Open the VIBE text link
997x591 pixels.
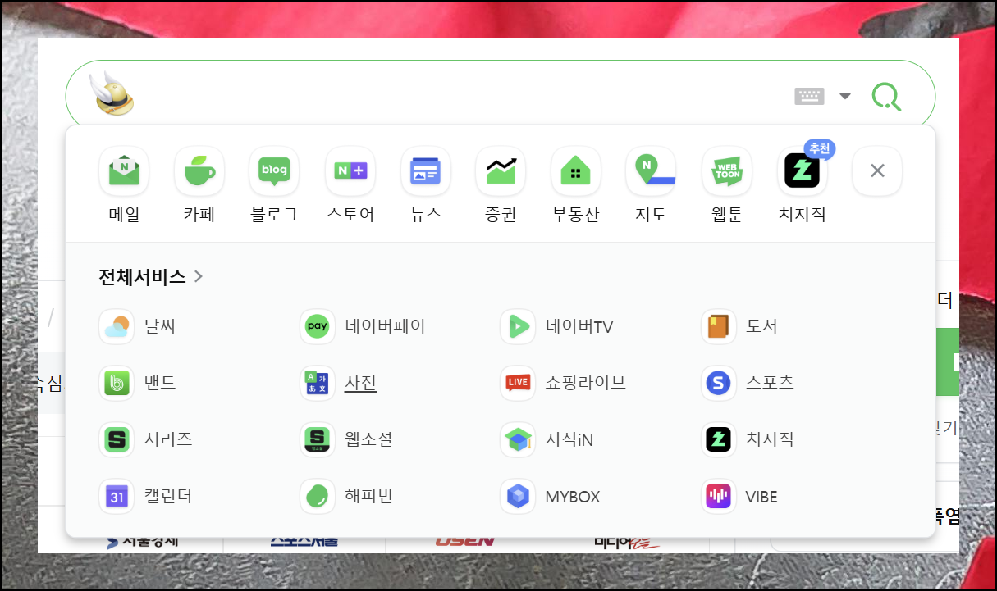tap(761, 497)
